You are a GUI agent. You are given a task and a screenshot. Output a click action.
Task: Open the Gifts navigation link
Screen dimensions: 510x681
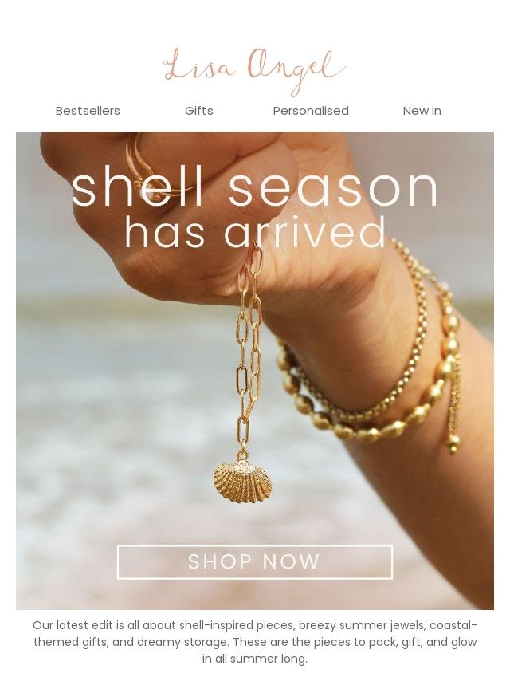pyautogui.click(x=198, y=111)
